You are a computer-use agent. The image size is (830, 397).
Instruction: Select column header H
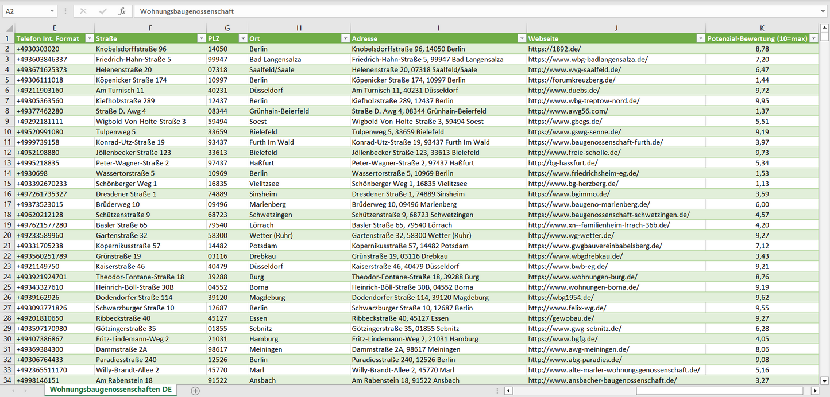pyautogui.click(x=299, y=28)
